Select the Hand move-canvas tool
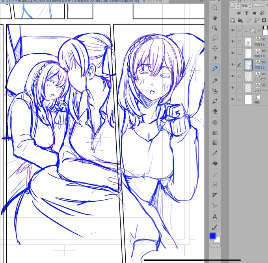The image size is (268, 263). pos(215,18)
